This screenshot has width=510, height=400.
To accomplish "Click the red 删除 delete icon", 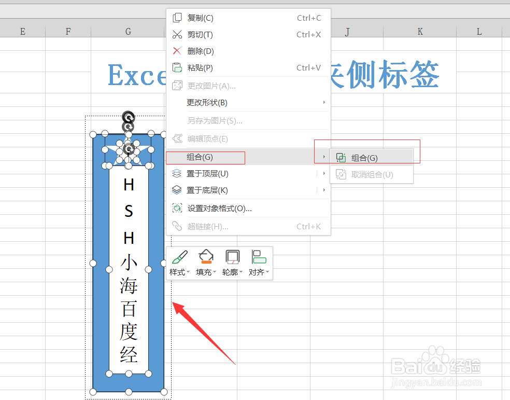I will [x=176, y=51].
